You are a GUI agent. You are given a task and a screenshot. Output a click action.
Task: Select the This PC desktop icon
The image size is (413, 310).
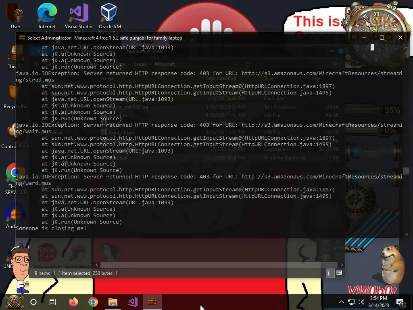(15, 57)
